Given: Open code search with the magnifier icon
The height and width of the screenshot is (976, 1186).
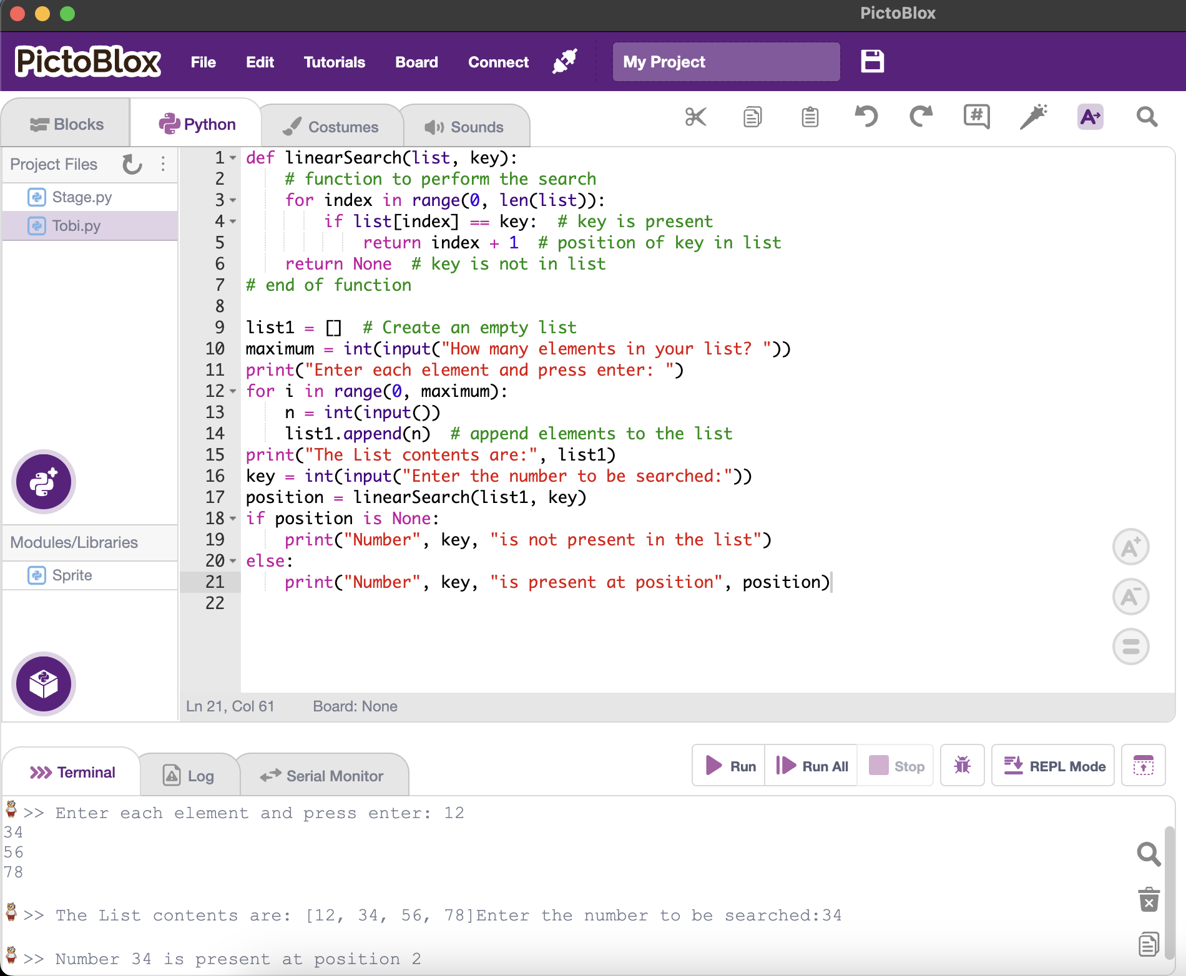Looking at the screenshot, I should (1147, 117).
